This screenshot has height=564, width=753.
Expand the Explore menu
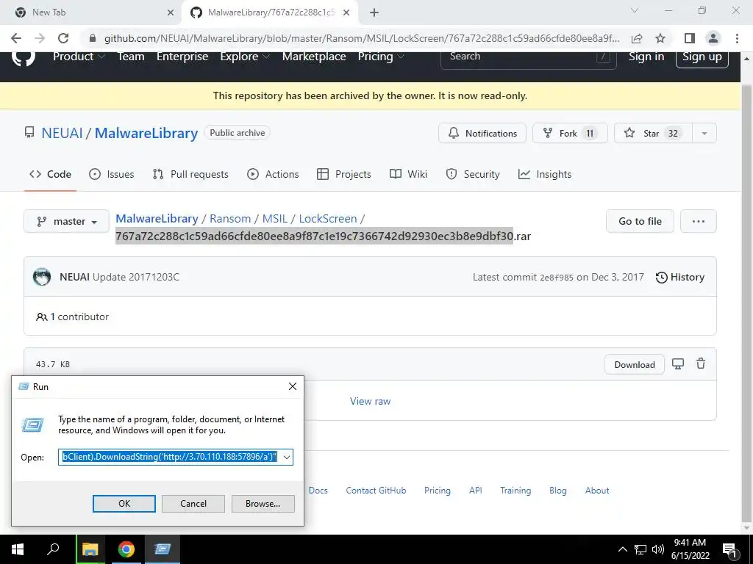[x=245, y=57]
